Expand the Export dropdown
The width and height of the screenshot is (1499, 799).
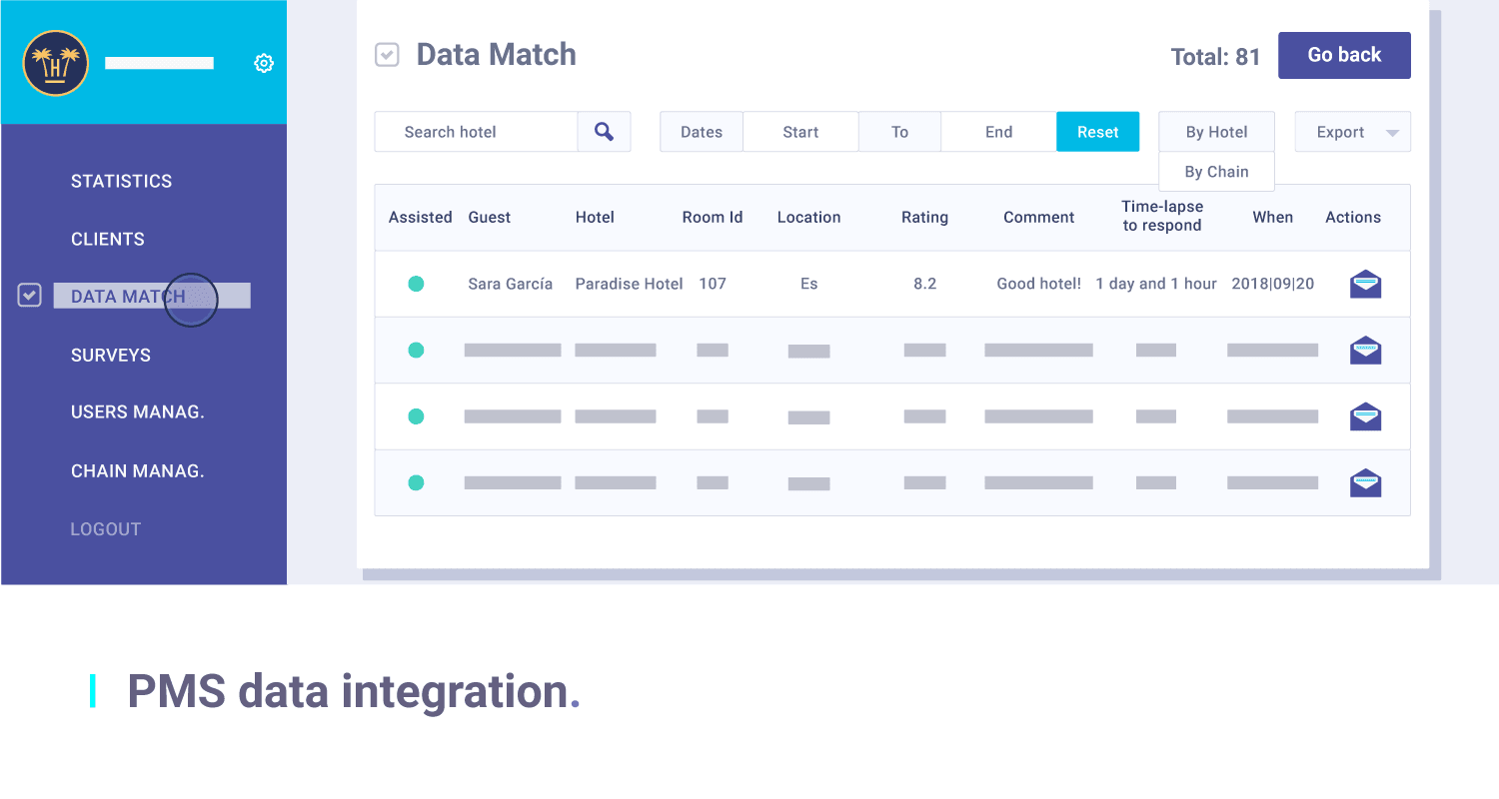click(x=1352, y=132)
